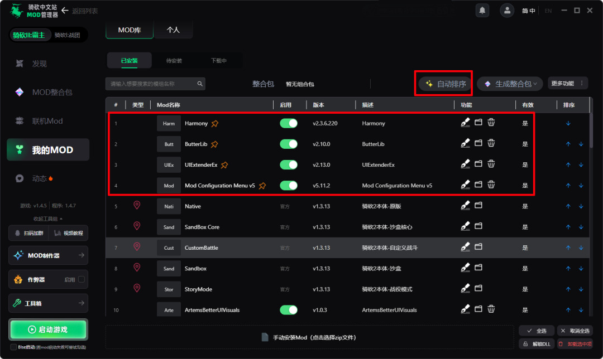Image resolution: width=603 pixels, height=359 pixels.
Task: Click the 自动排序 button
Action: [445, 84]
